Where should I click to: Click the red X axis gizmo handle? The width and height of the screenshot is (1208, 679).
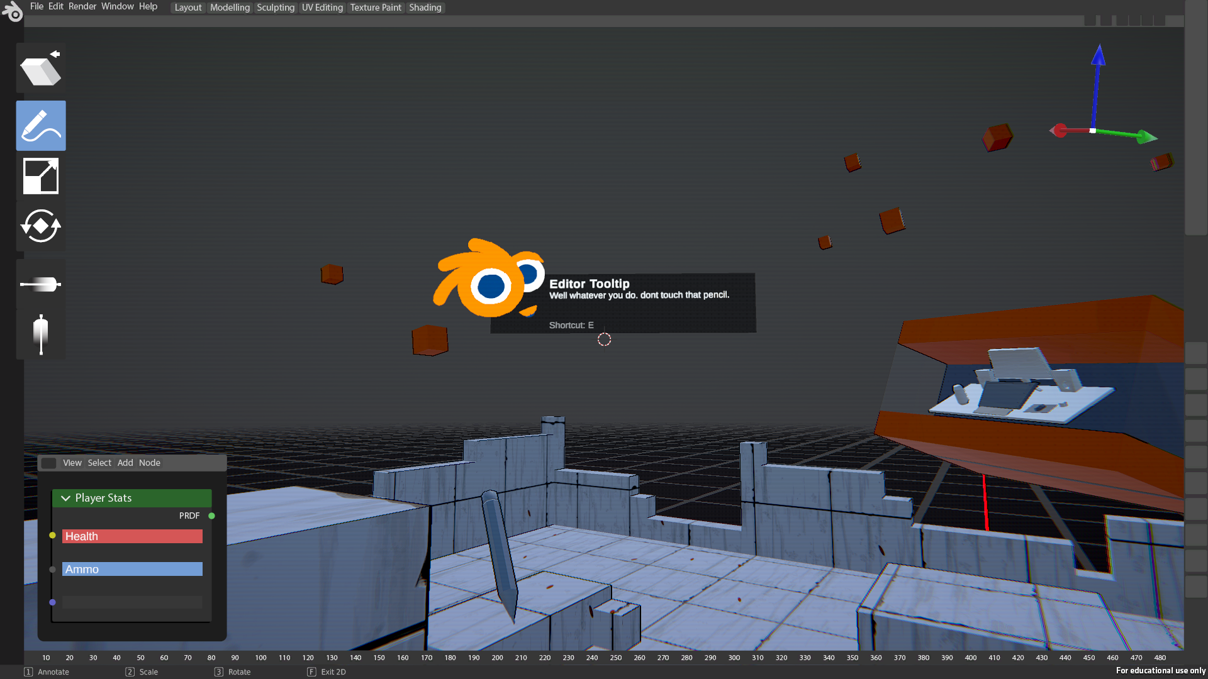pyautogui.click(x=1060, y=130)
